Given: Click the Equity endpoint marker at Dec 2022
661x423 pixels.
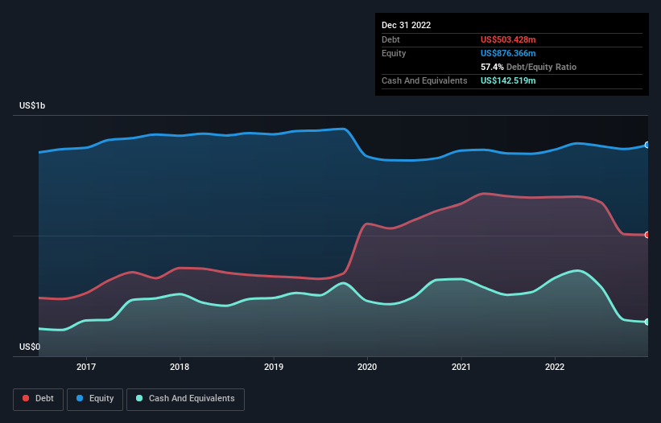Looking at the screenshot, I should click(647, 145).
